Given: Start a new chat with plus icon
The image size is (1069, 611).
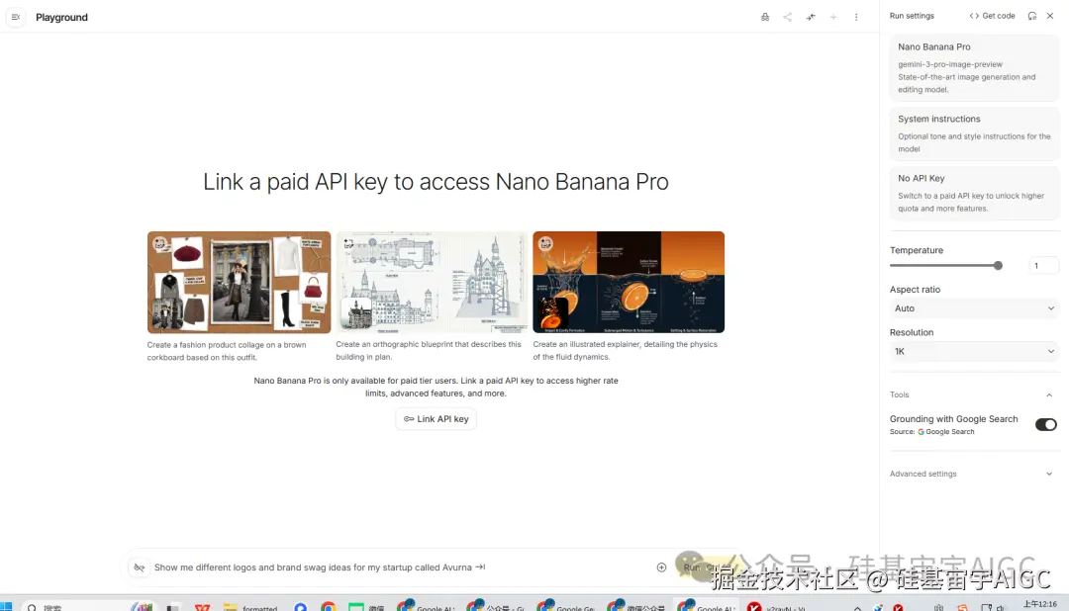Looking at the screenshot, I should point(833,17).
